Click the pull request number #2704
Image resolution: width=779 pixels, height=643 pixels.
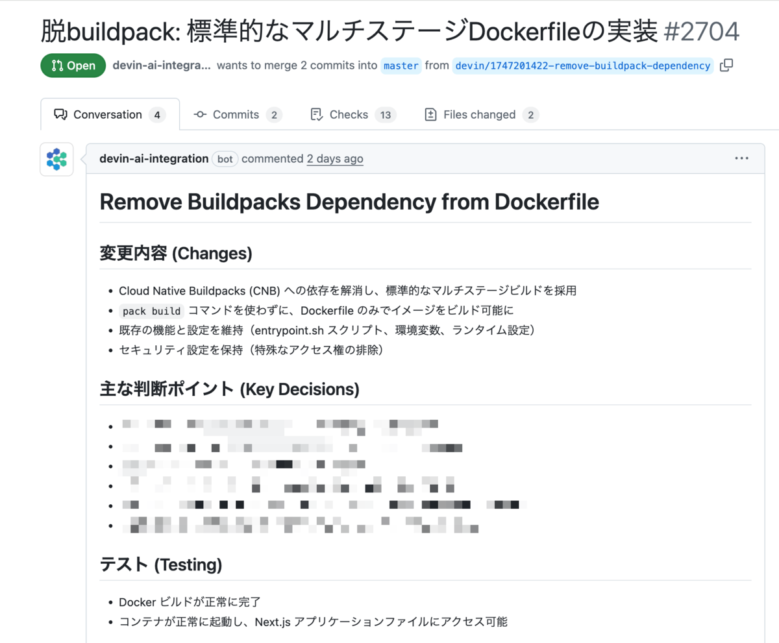[701, 30]
